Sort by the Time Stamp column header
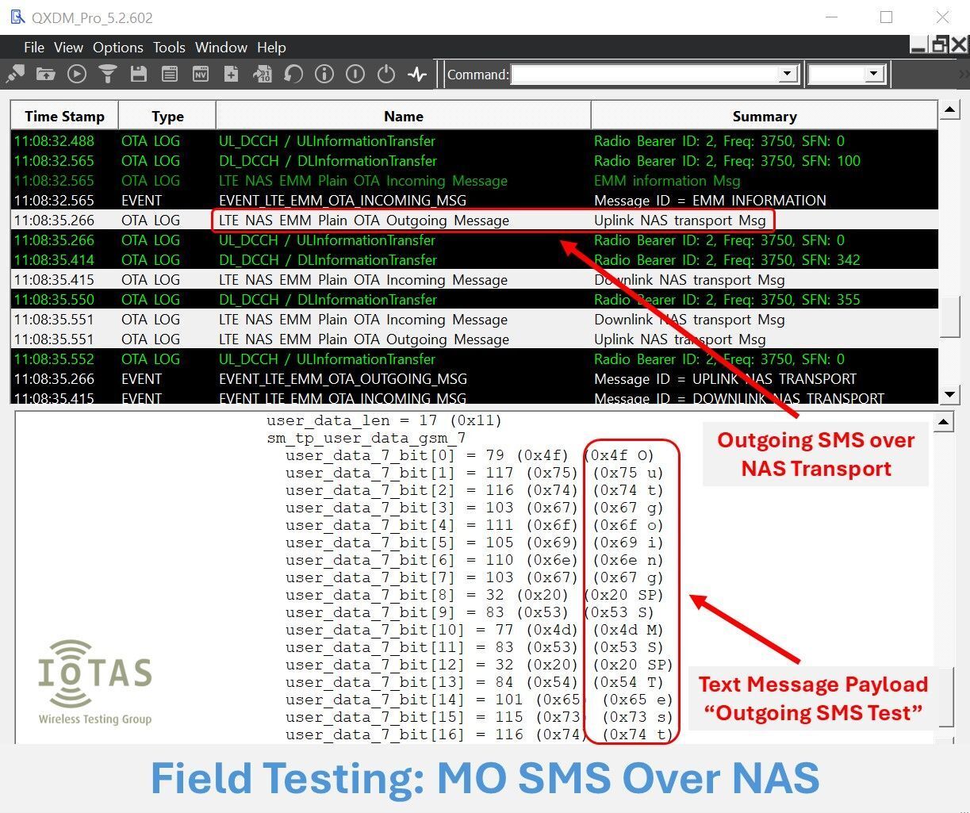Image resolution: width=970 pixels, height=813 pixels. (x=64, y=116)
